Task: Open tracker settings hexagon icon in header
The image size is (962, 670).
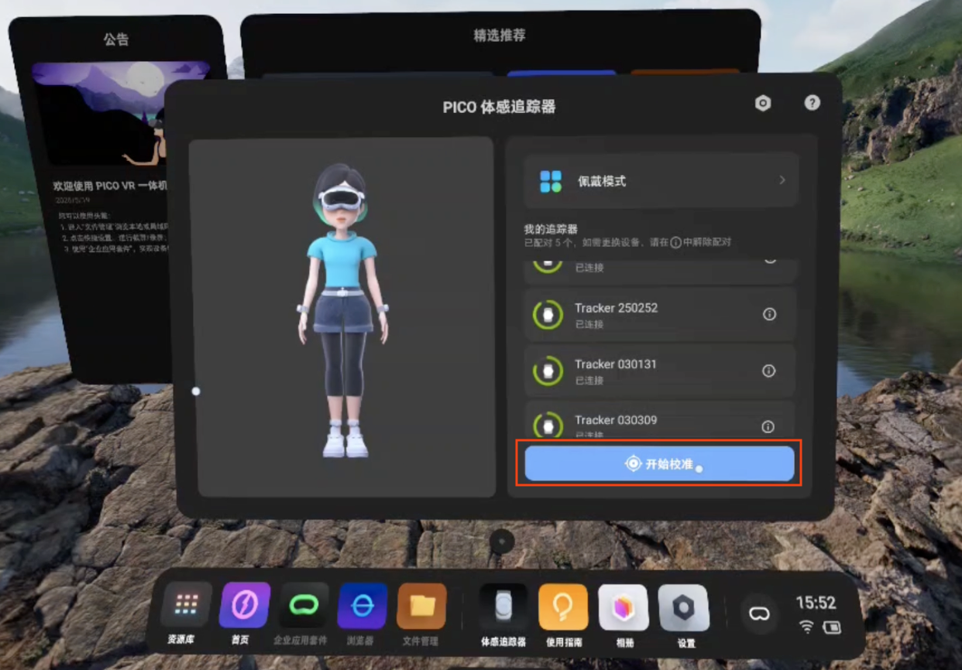Action: (x=763, y=103)
